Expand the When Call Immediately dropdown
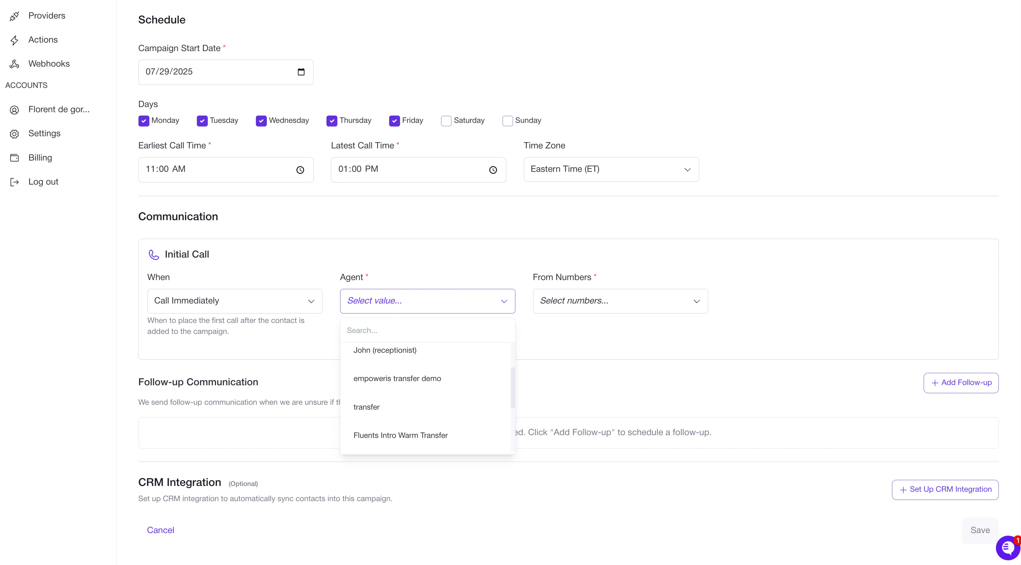This screenshot has width=1021, height=565. click(x=235, y=301)
